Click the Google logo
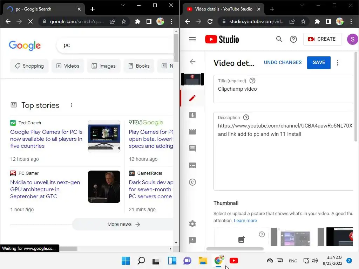The height and width of the screenshot is (269, 359). (25, 46)
